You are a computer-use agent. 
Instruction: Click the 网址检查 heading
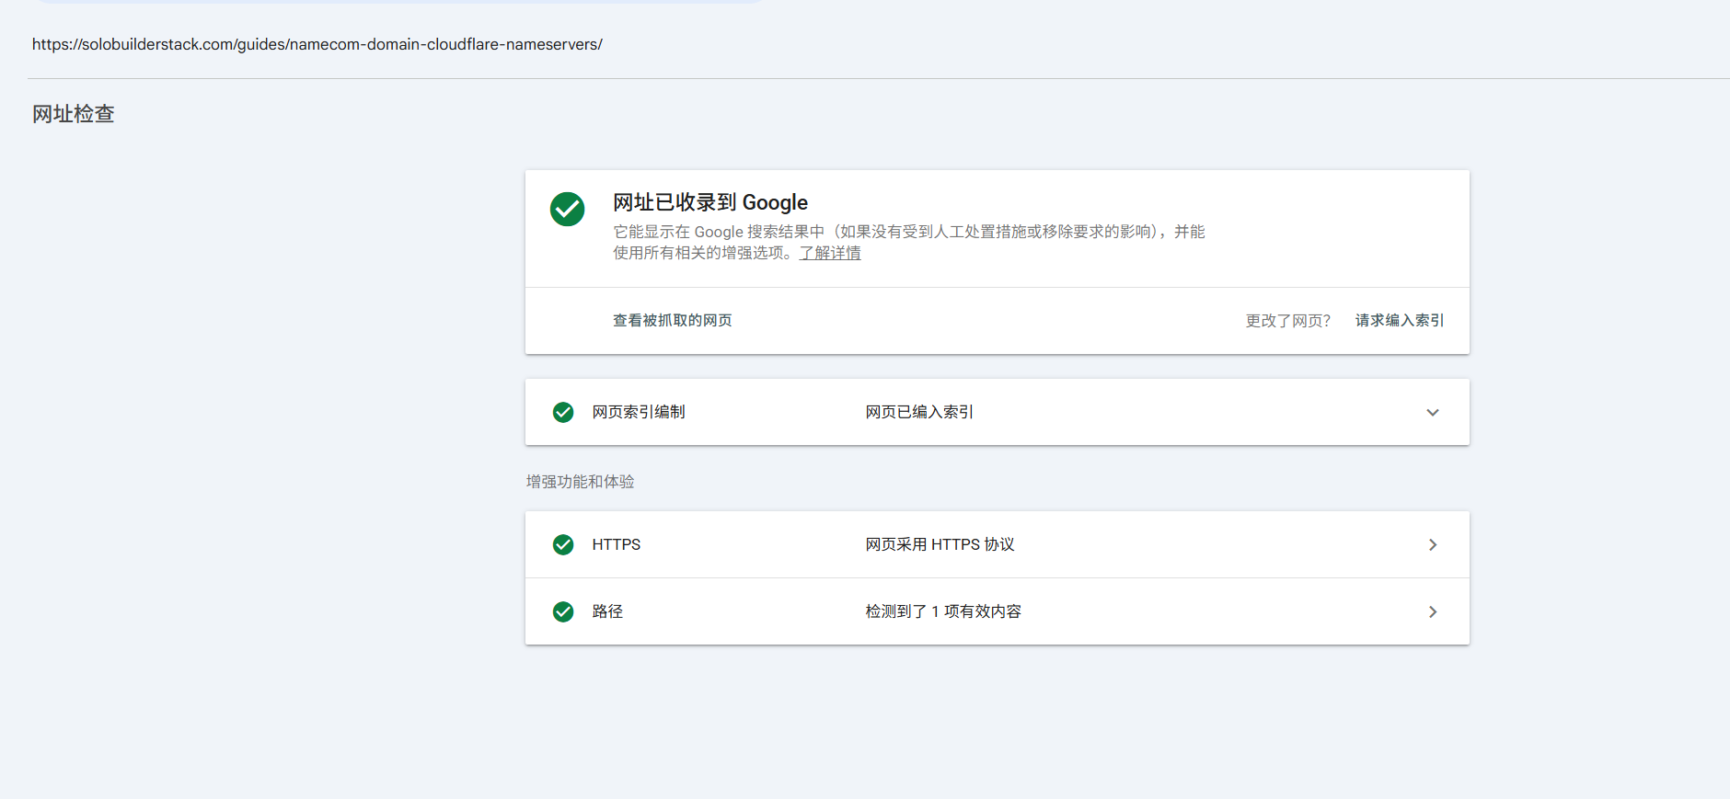[74, 114]
